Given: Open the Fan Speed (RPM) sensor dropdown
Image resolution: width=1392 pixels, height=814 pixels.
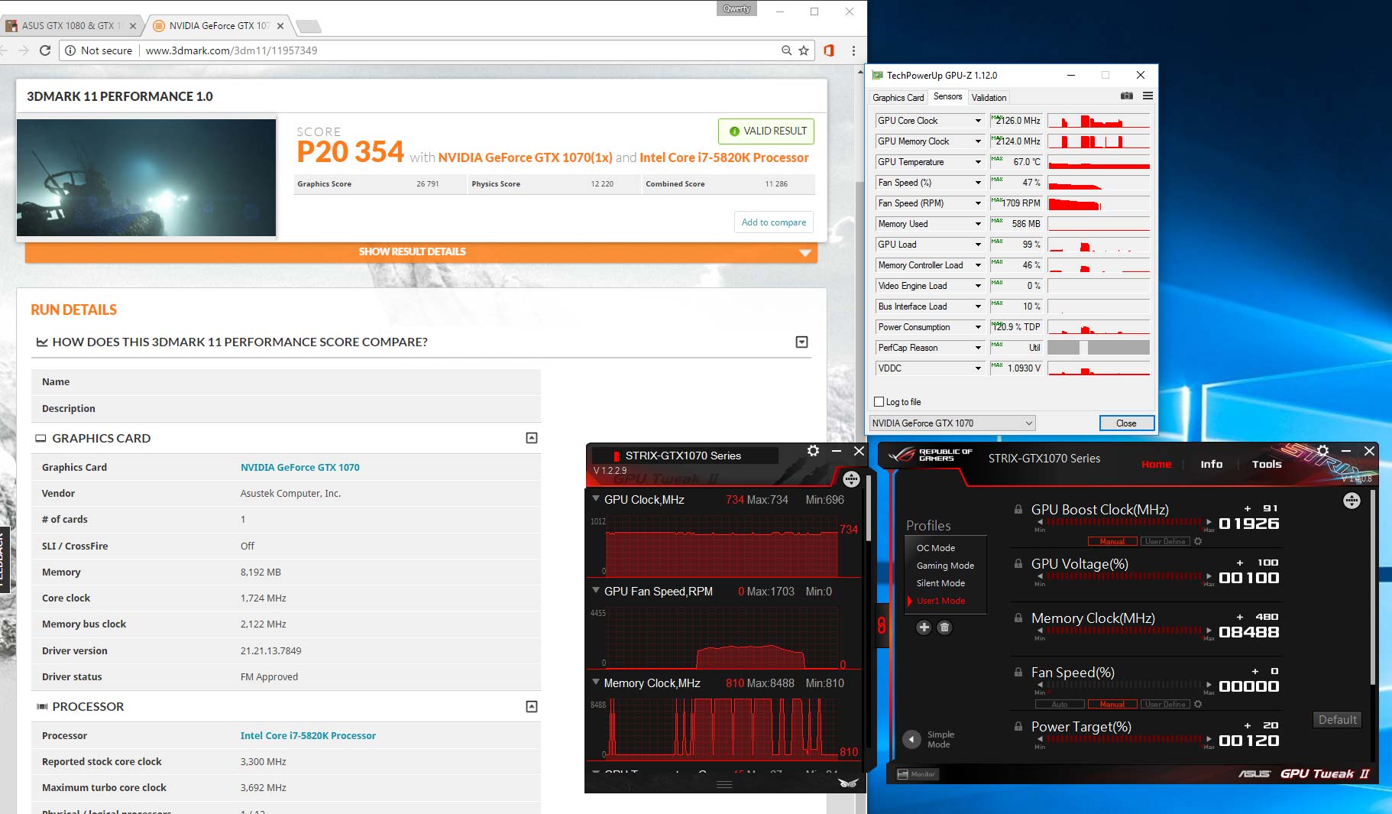Looking at the screenshot, I should pos(978,203).
